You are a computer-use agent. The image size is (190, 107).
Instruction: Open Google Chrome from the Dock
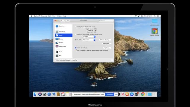coord(143,94)
